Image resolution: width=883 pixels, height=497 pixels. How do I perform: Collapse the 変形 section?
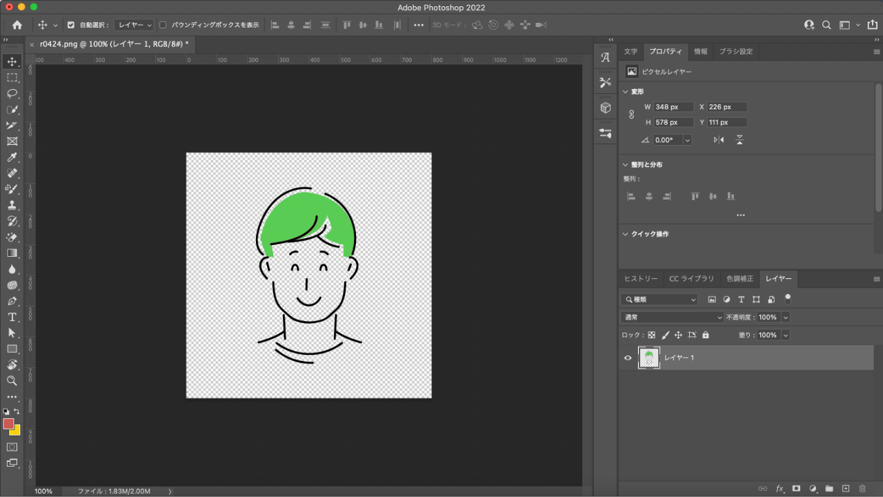point(626,92)
